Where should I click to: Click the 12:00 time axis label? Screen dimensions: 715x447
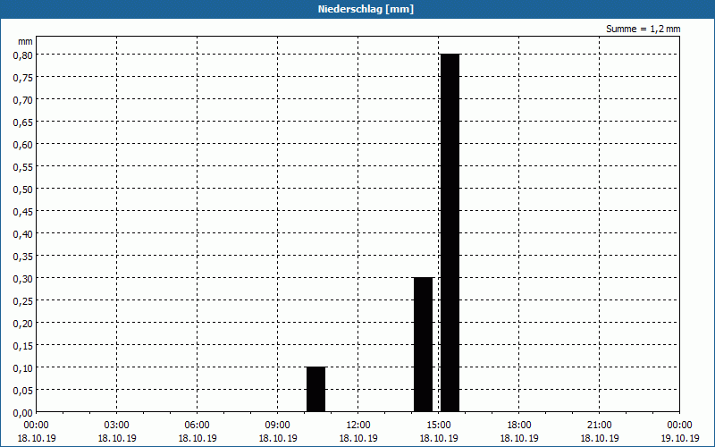coord(358,426)
